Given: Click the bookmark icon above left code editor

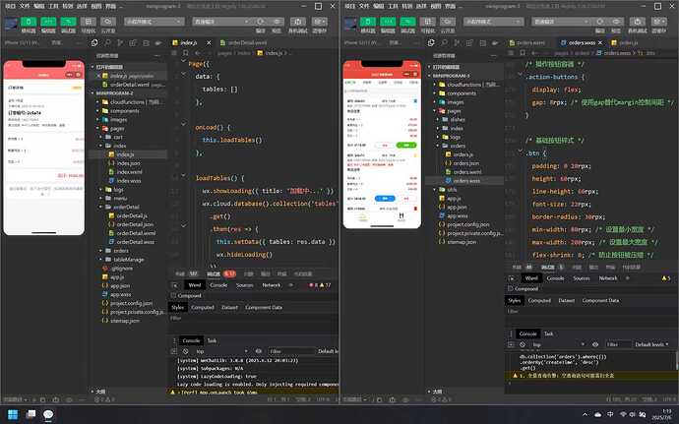Looking at the screenshot, I should [185, 53].
